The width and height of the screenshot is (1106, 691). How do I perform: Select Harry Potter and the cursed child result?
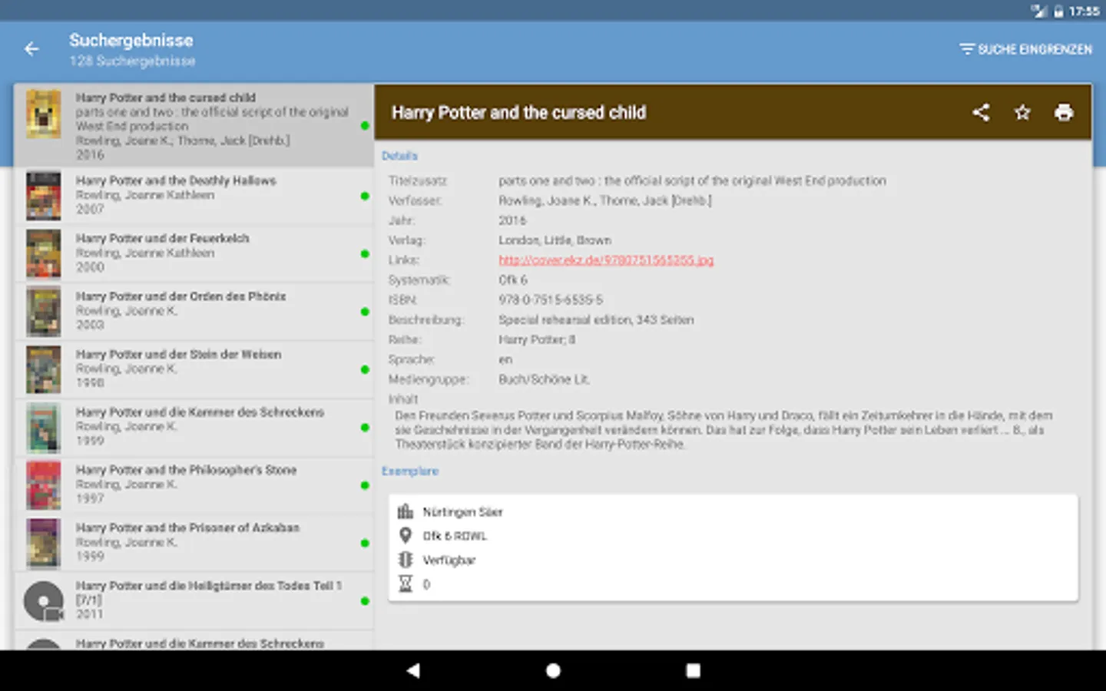click(x=194, y=125)
